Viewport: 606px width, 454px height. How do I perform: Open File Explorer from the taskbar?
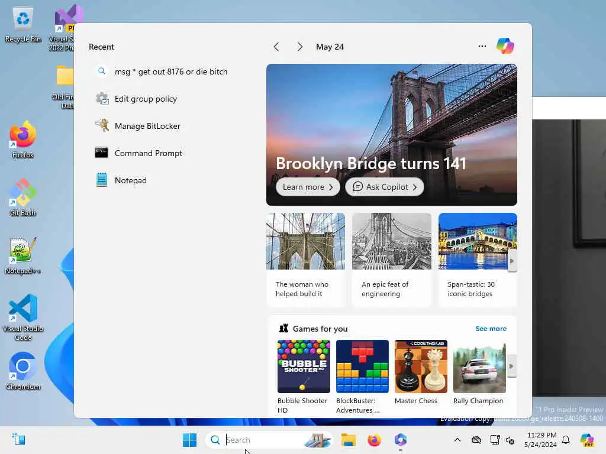[348, 440]
